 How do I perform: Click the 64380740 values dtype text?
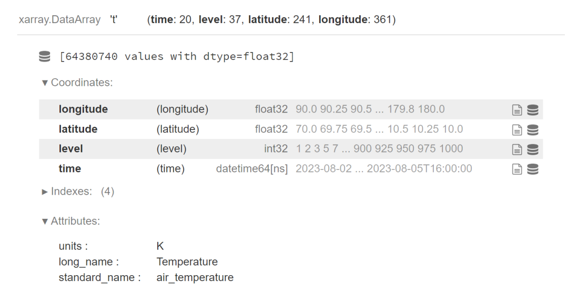pos(177,56)
